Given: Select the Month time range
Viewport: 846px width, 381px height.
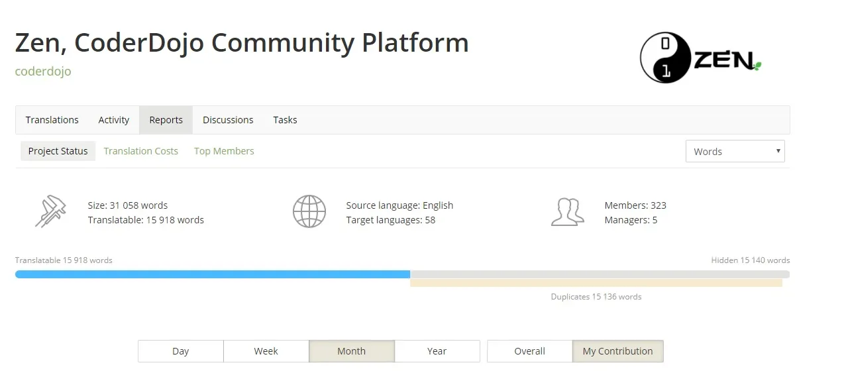Looking at the screenshot, I should click(x=352, y=351).
